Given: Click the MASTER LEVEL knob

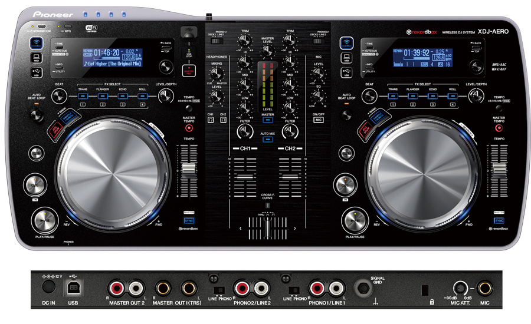Looking at the screenshot, I should click(267, 51).
